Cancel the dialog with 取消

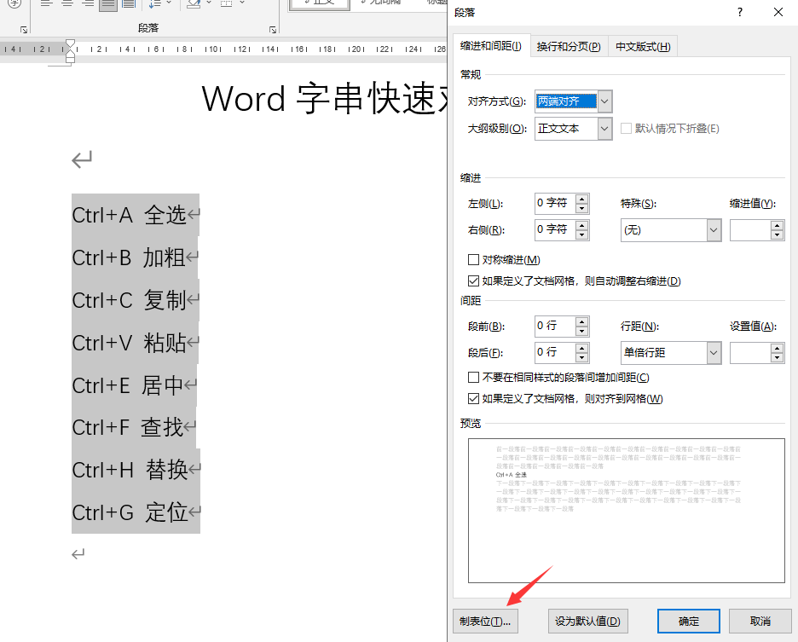point(760,622)
